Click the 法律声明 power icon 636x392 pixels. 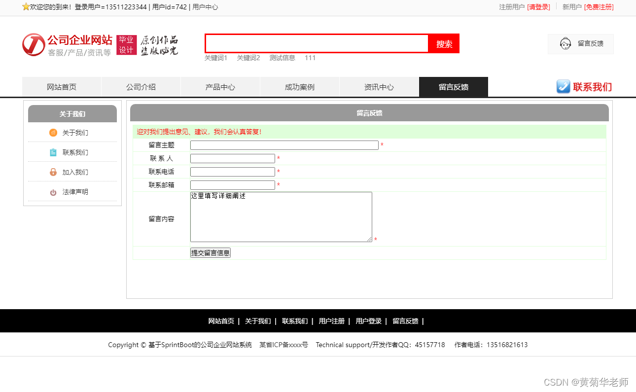point(53,192)
